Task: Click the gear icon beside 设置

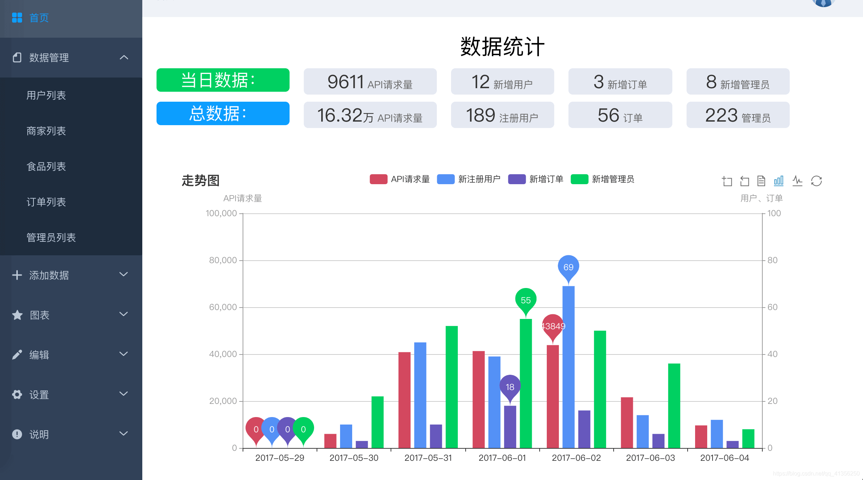Action: (17, 394)
